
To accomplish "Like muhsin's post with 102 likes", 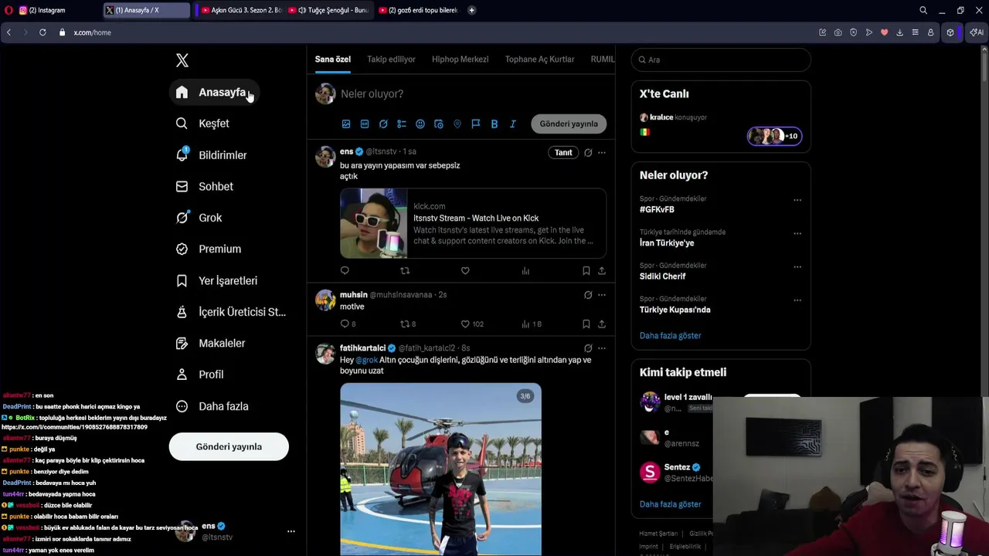I will pos(472,324).
